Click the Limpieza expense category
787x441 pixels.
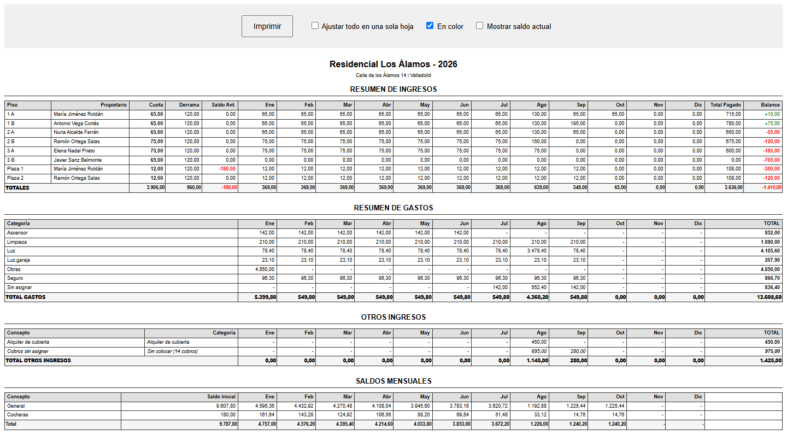pos(17,242)
